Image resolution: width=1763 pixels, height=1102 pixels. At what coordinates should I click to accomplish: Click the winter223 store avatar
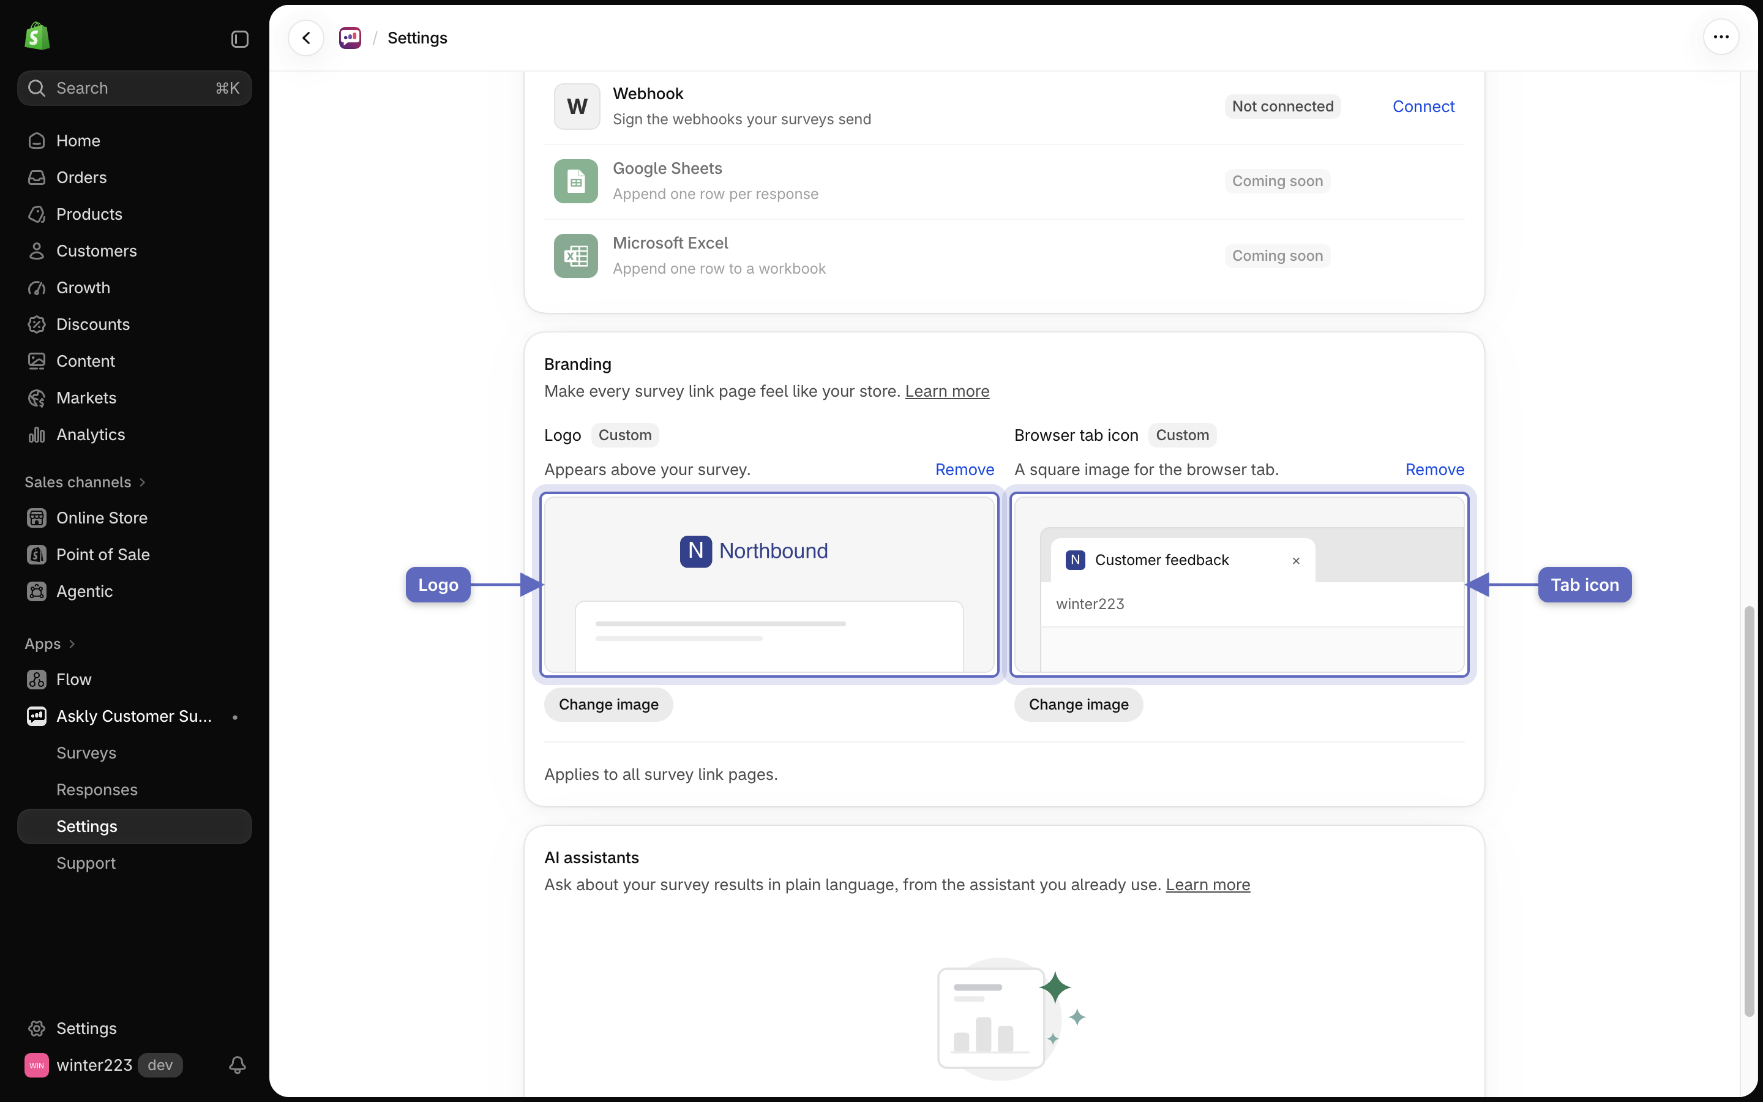click(37, 1065)
